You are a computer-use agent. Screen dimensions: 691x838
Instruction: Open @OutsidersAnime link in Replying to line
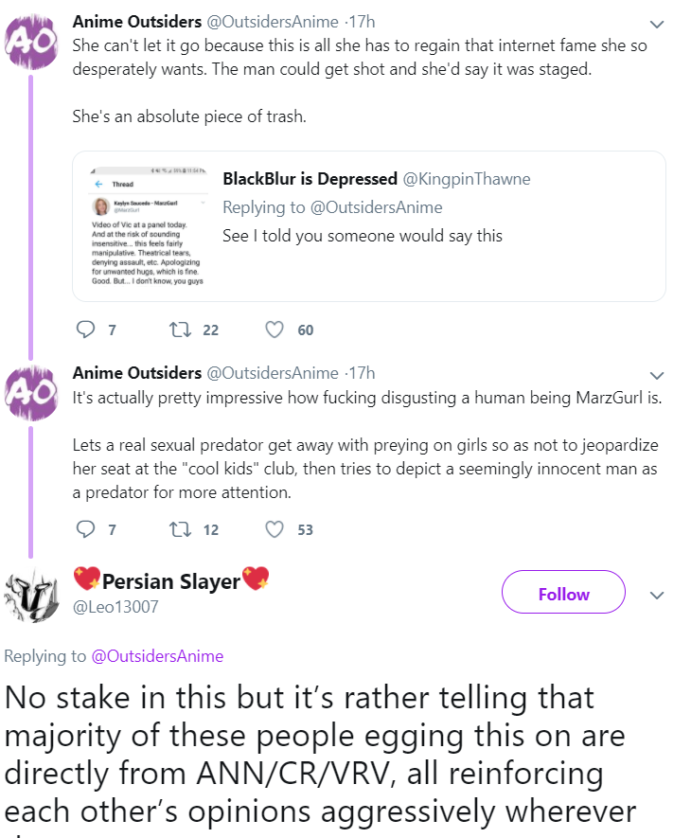tap(157, 656)
